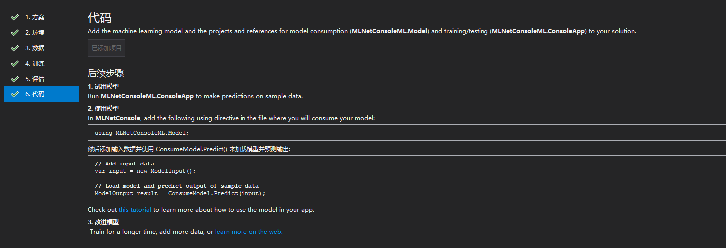Image resolution: width=726 pixels, height=248 pixels.
Task: Select the 4. 训练 step
Action: pos(42,64)
